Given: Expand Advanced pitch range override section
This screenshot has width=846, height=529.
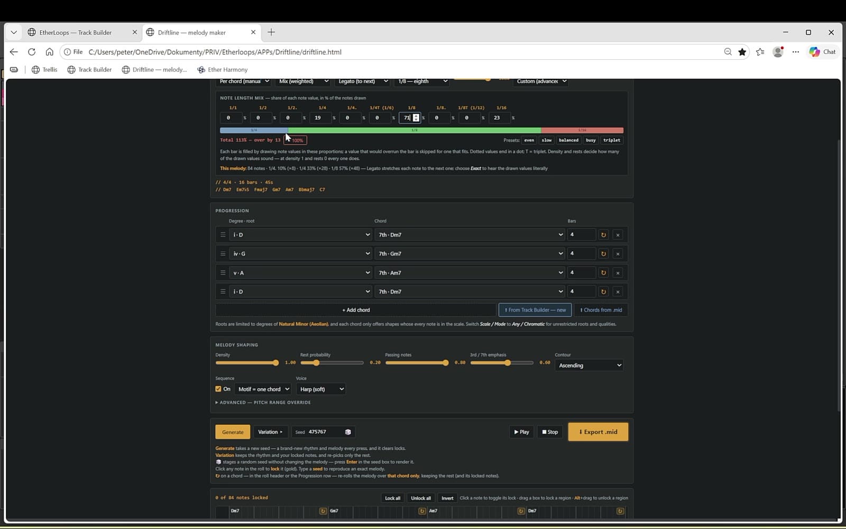Looking at the screenshot, I should 263,403.
